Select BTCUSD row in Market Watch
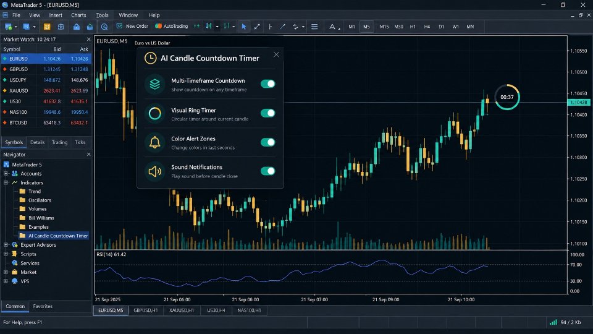 point(46,122)
